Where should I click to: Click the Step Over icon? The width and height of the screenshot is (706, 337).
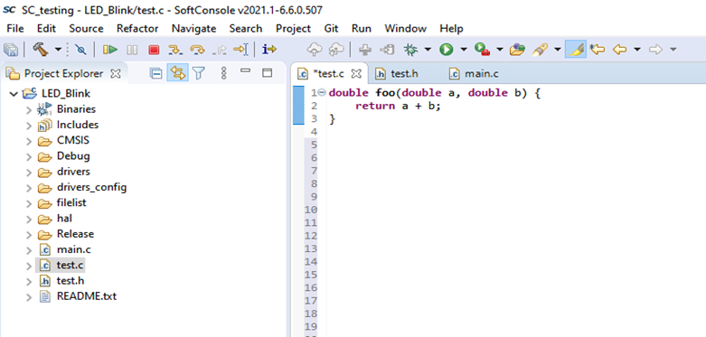click(197, 50)
